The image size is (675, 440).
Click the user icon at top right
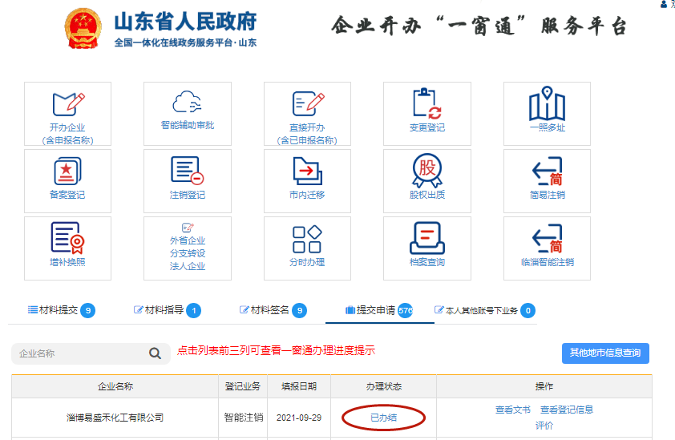664,4
